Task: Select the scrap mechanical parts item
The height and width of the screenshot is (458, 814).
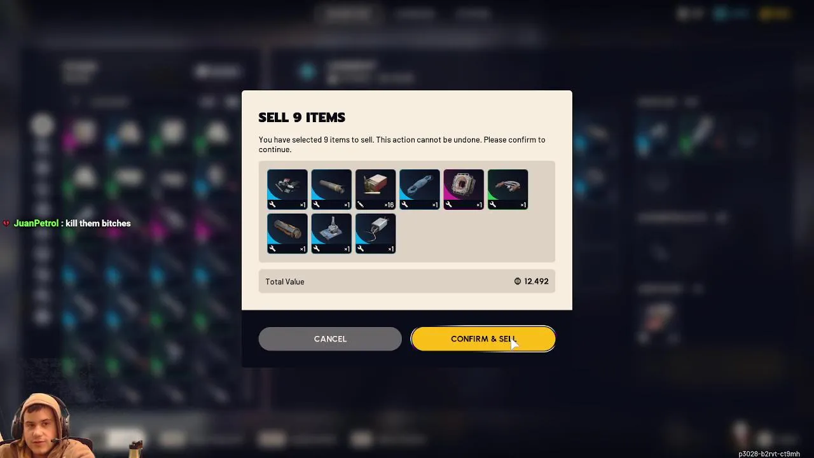Action: tap(287, 189)
